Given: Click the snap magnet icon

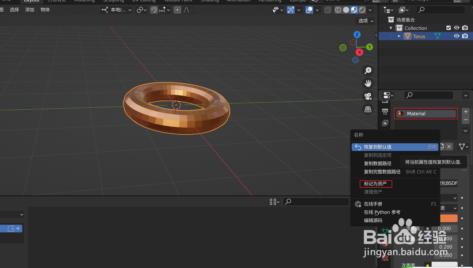Looking at the screenshot, I should point(154,10).
